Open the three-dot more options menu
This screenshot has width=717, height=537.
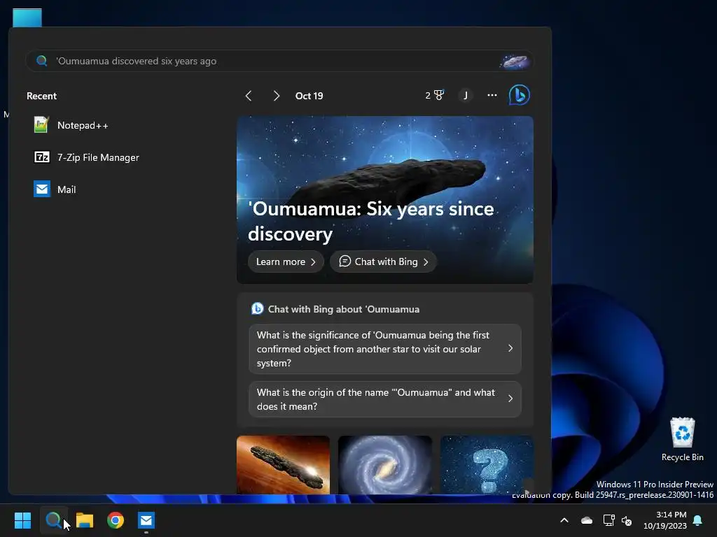(x=492, y=95)
